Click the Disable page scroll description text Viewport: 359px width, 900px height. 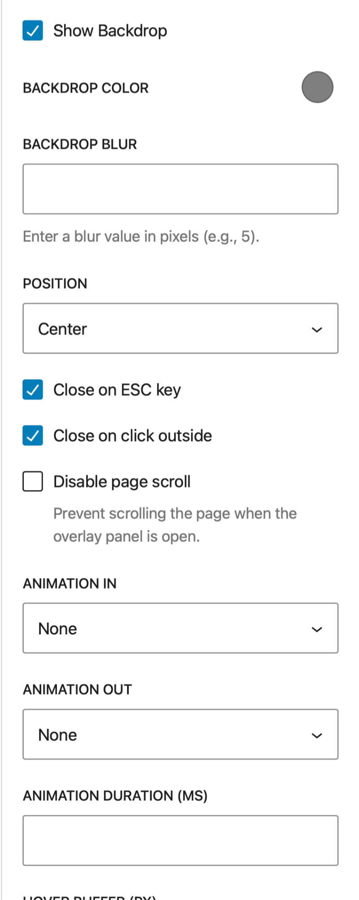(175, 525)
